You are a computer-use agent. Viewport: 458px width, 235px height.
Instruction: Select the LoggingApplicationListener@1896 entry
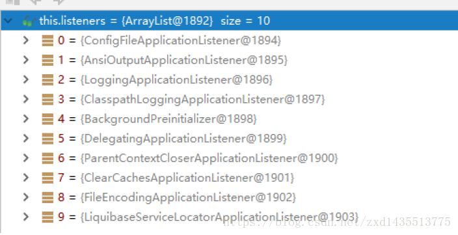click(176, 79)
